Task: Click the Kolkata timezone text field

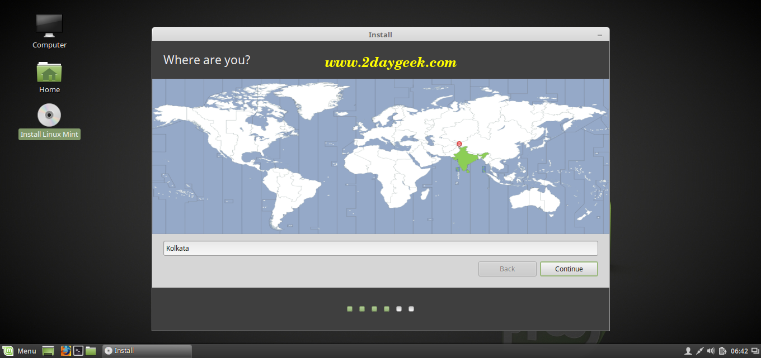Action: 380,249
